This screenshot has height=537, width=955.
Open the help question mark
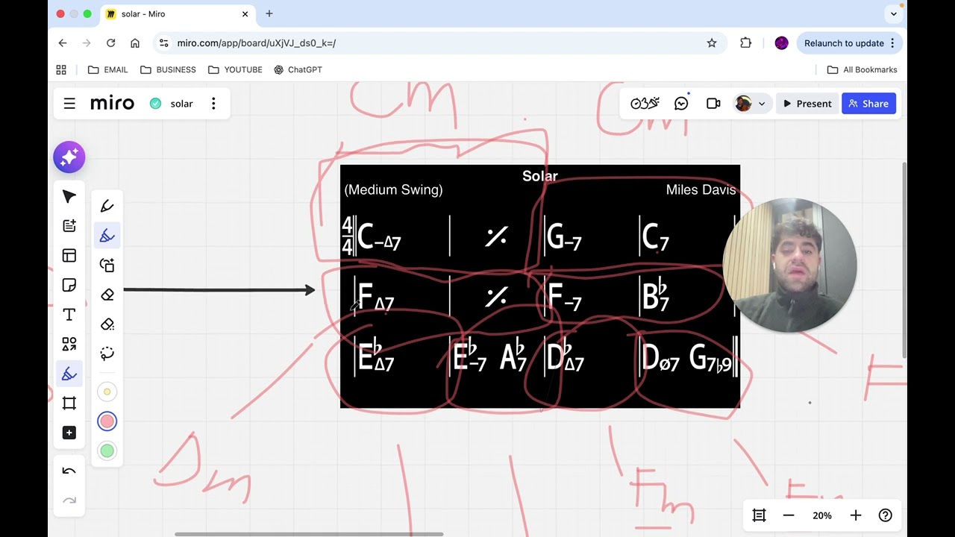886,515
